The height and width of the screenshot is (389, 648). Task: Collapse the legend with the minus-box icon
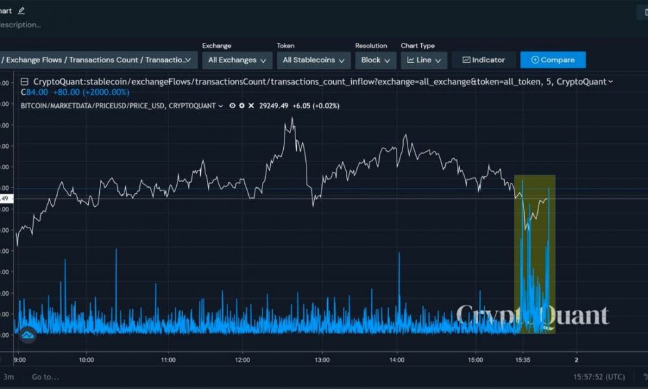point(25,82)
